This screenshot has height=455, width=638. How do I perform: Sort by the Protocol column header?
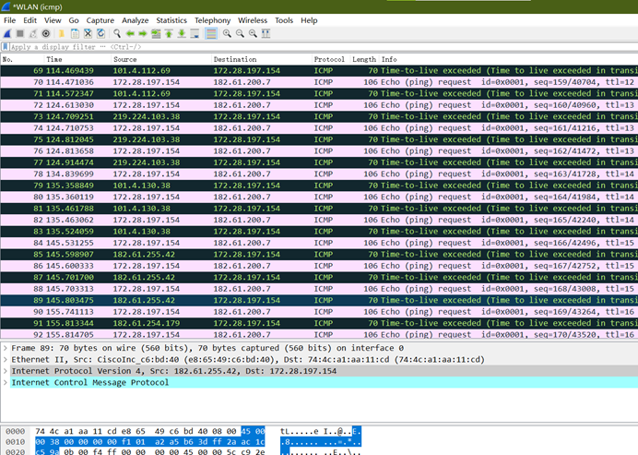pos(328,58)
